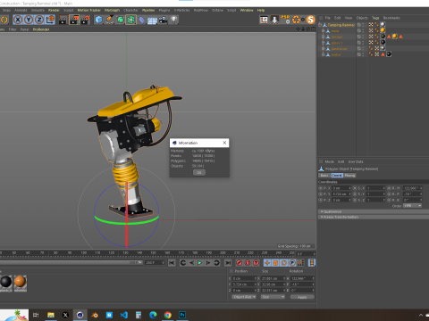Screen dimensions: 429x321
Task: Expand the first child under Tamping Rammer
Action: (324, 31)
